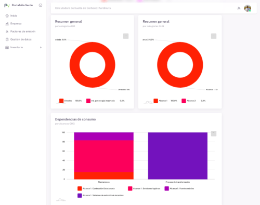Select the Empresa building icon
The image size is (260, 205).
pos(7,23)
